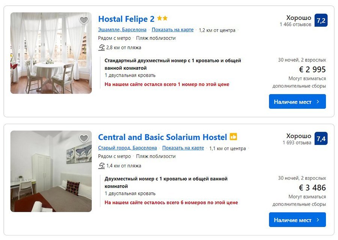The height and width of the screenshot is (240, 338).
Task: Open Central and Basic Solarium Hostel title
Action: pos(162,137)
